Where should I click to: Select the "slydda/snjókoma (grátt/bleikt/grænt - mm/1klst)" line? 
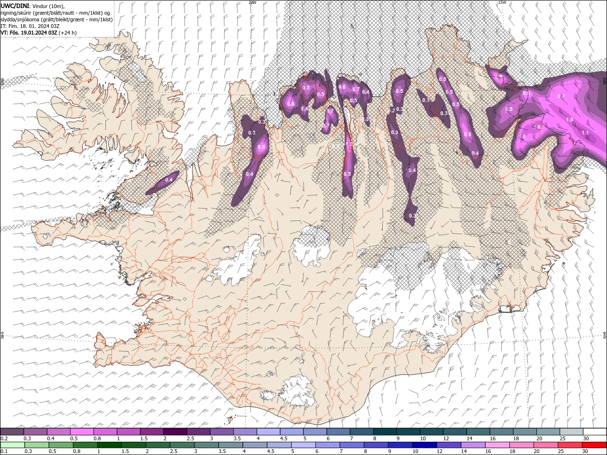(x=56, y=19)
